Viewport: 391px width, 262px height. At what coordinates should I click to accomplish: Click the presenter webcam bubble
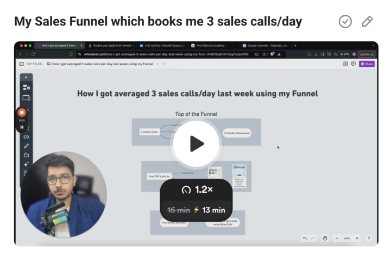click(64, 195)
